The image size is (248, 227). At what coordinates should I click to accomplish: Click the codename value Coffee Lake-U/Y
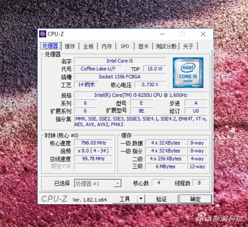point(98,69)
